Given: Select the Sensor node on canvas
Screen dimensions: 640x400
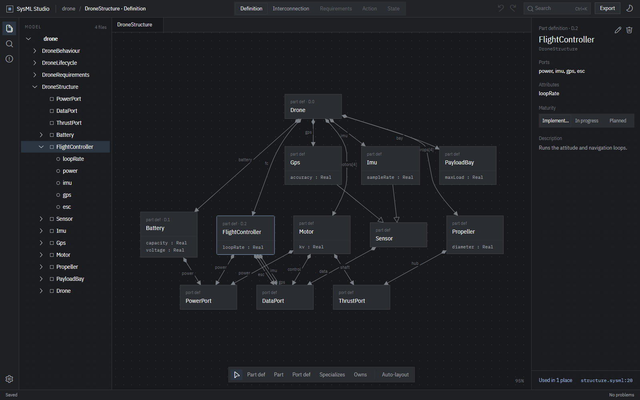Looking at the screenshot, I should [x=398, y=235].
